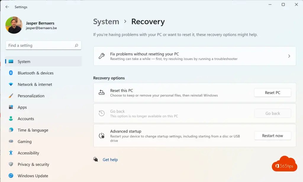The height and width of the screenshot is (182, 303).
Task: Open Network & internet settings
Action: [35, 84]
